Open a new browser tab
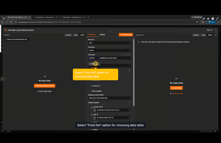221x143 pixels. point(88,17)
